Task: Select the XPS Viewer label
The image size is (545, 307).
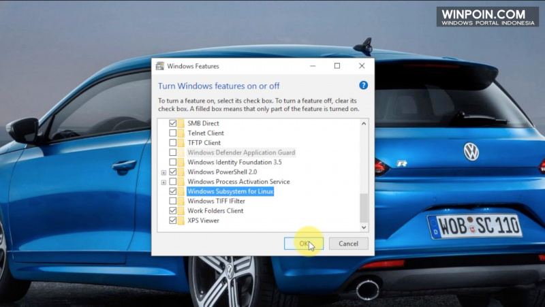Action: 203,221
